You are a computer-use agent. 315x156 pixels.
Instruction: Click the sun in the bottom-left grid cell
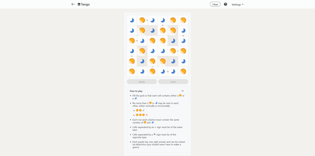132,71
